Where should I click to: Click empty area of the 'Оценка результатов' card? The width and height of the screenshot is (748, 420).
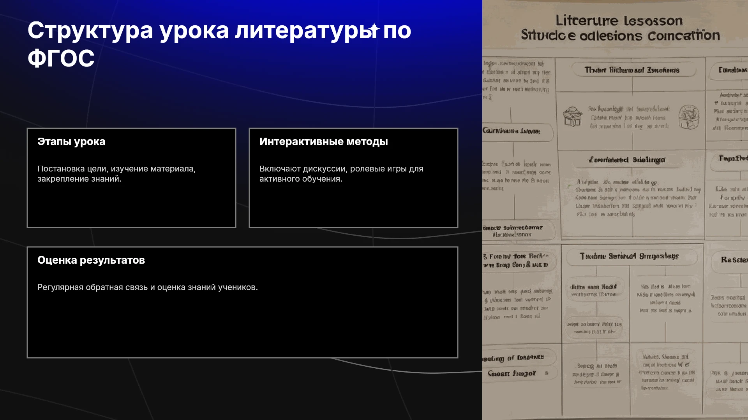tap(242, 327)
